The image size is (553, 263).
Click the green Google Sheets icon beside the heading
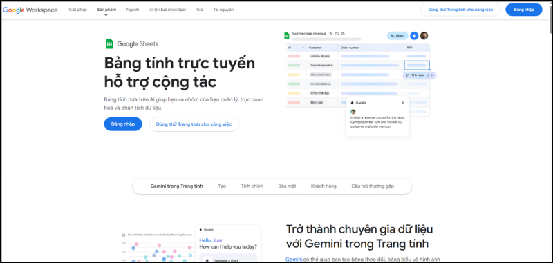109,43
